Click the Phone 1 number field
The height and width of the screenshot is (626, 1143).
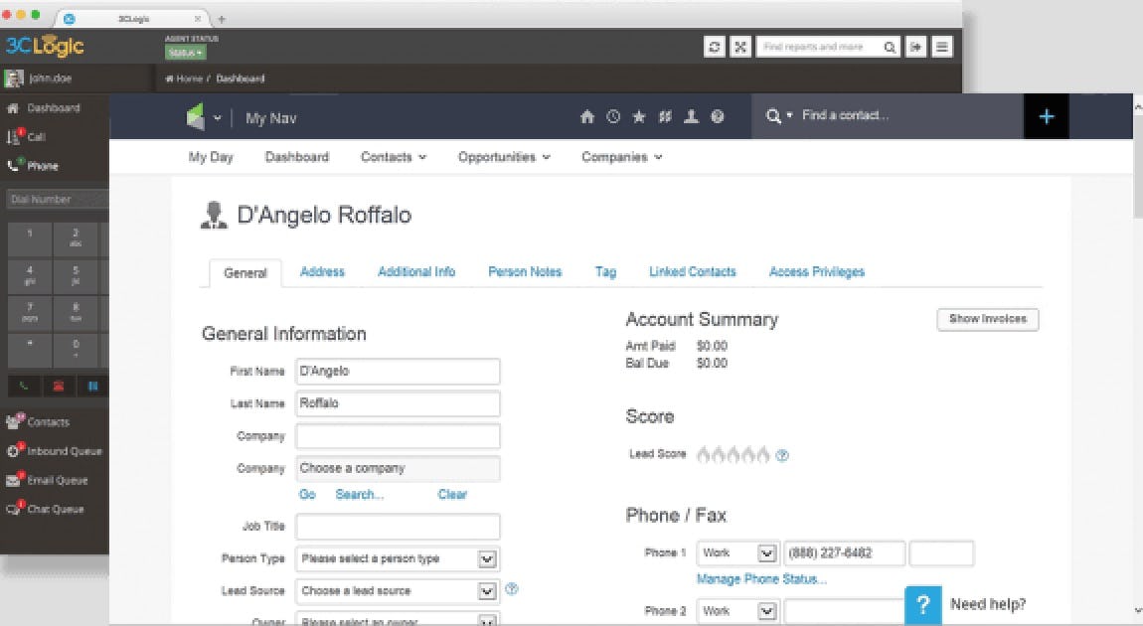(845, 553)
